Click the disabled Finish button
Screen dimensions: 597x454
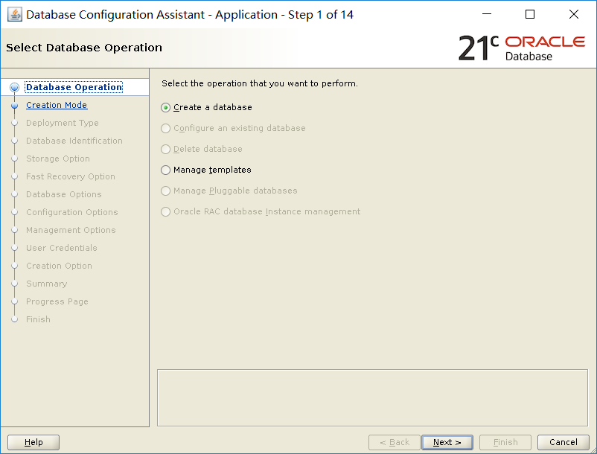tap(505, 442)
